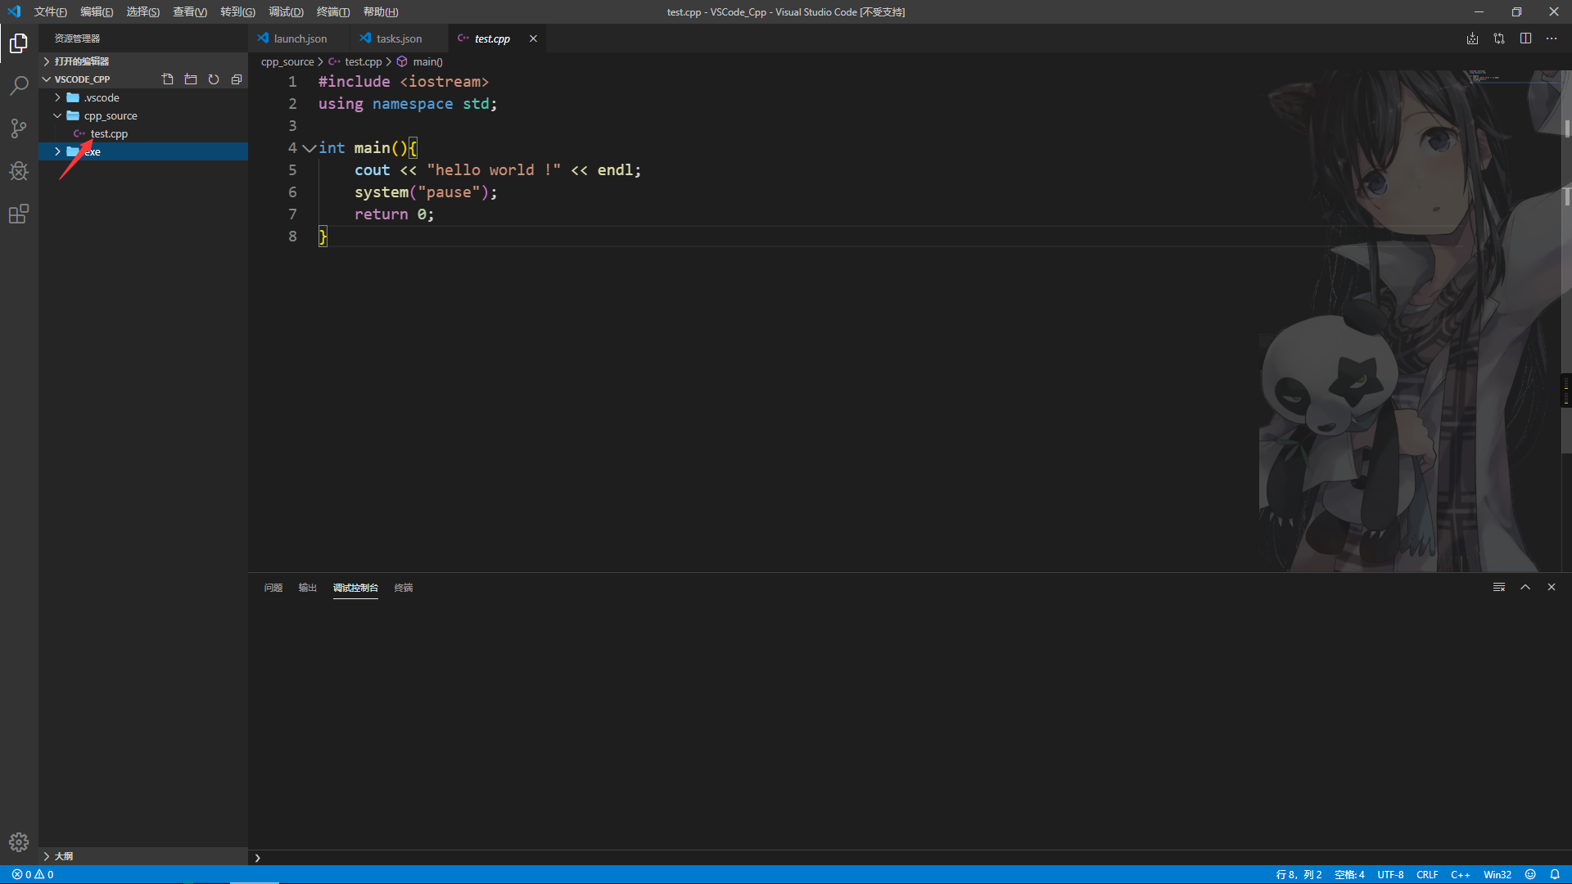Open the Debug view in activity bar
Image resolution: width=1572 pixels, height=884 pixels.
coord(19,171)
